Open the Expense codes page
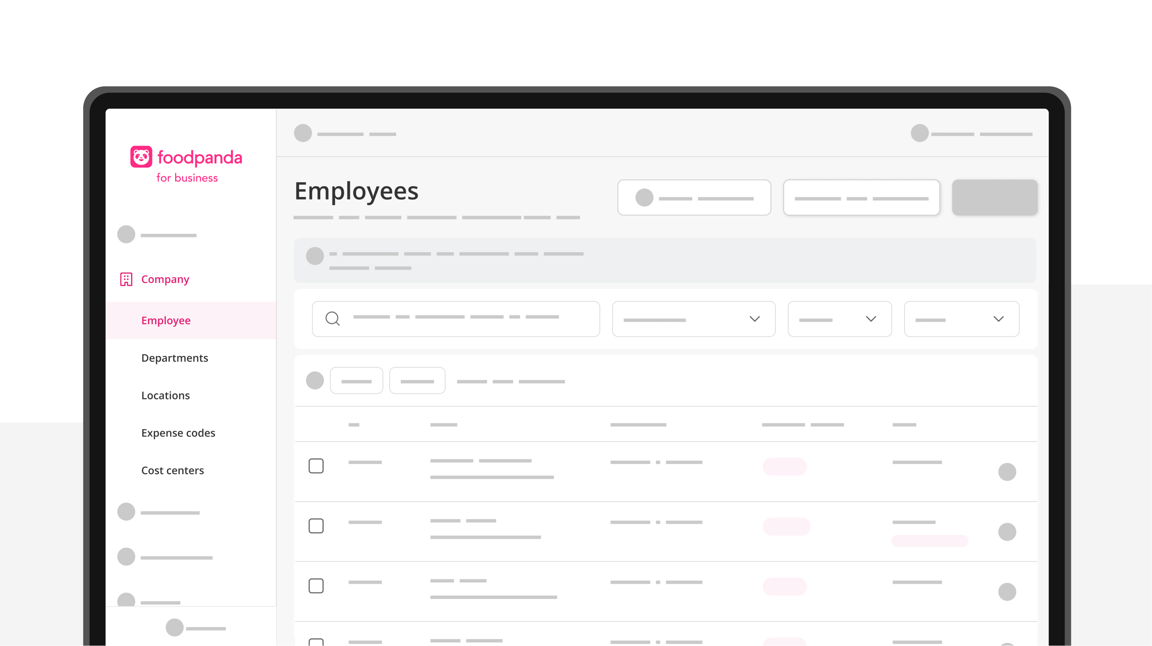Viewport: 1152px width, 646px height. [178, 433]
